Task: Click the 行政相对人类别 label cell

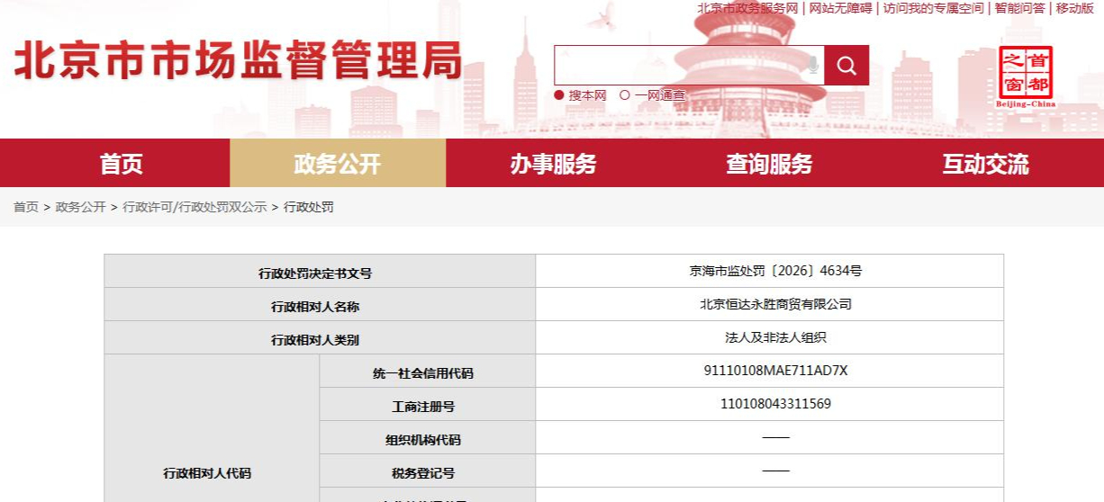Action: 320,338
